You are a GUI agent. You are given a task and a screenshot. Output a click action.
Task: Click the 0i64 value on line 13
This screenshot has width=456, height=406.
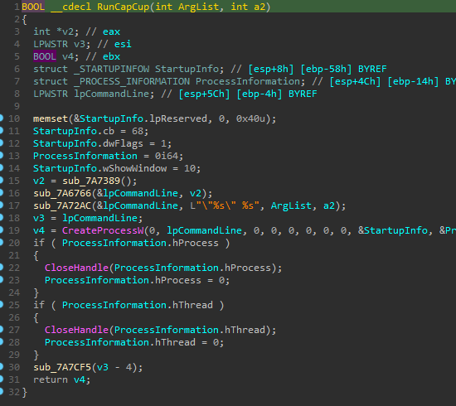167,156
